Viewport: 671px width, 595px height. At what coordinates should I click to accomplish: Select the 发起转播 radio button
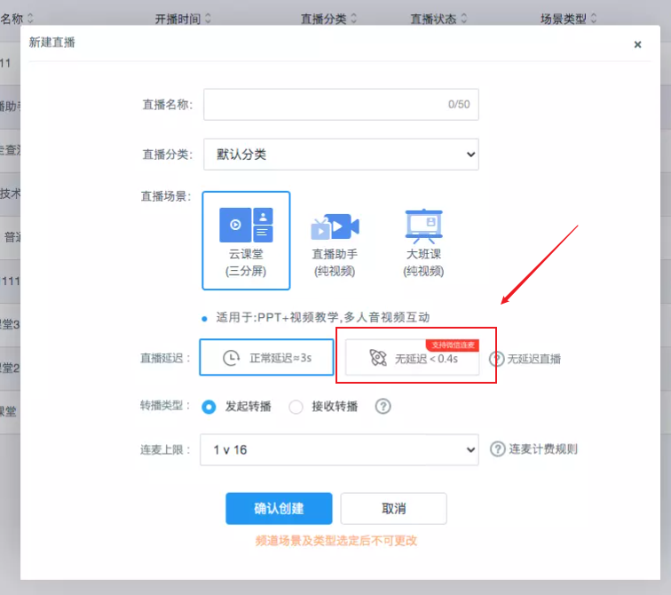[209, 407]
